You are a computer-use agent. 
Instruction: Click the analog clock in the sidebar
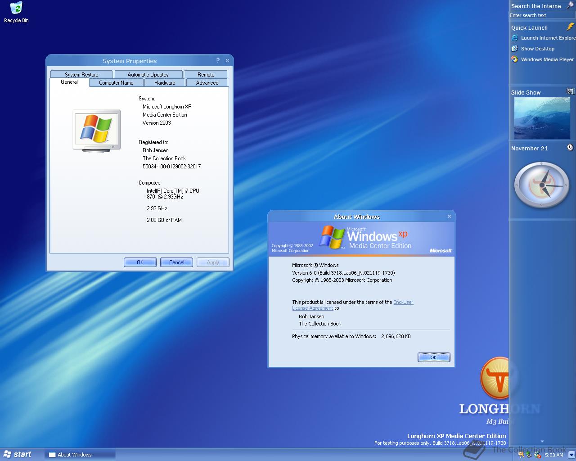(542, 185)
